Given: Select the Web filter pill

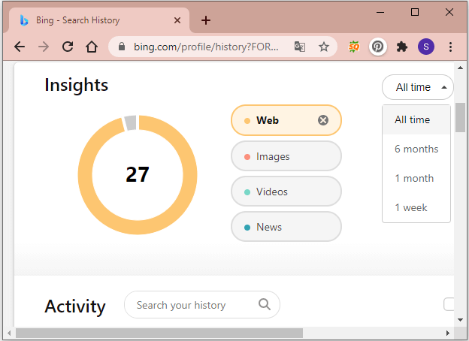Looking at the screenshot, I should pos(286,120).
